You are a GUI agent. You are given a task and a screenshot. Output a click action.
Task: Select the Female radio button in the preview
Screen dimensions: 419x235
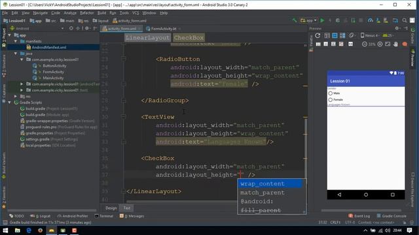[331, 100]
